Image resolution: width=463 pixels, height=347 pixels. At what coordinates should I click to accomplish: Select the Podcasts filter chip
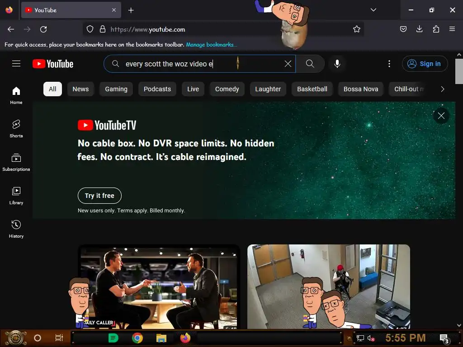click(157, 89)
